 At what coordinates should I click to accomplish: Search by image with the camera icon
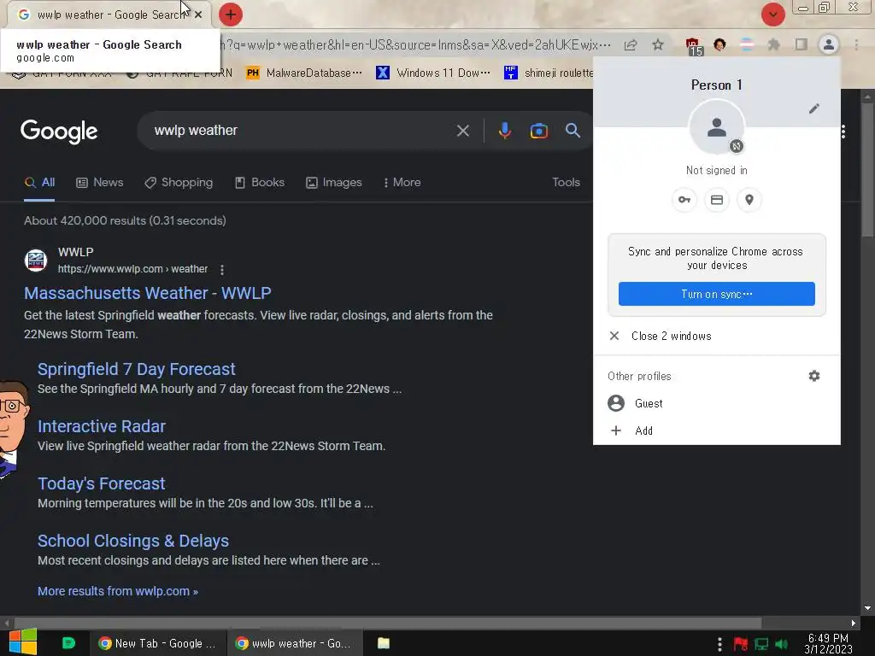(x=538, y=131)
